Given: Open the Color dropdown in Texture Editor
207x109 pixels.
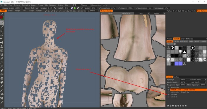Looking at the screenshot, I should tap(142, 13).
